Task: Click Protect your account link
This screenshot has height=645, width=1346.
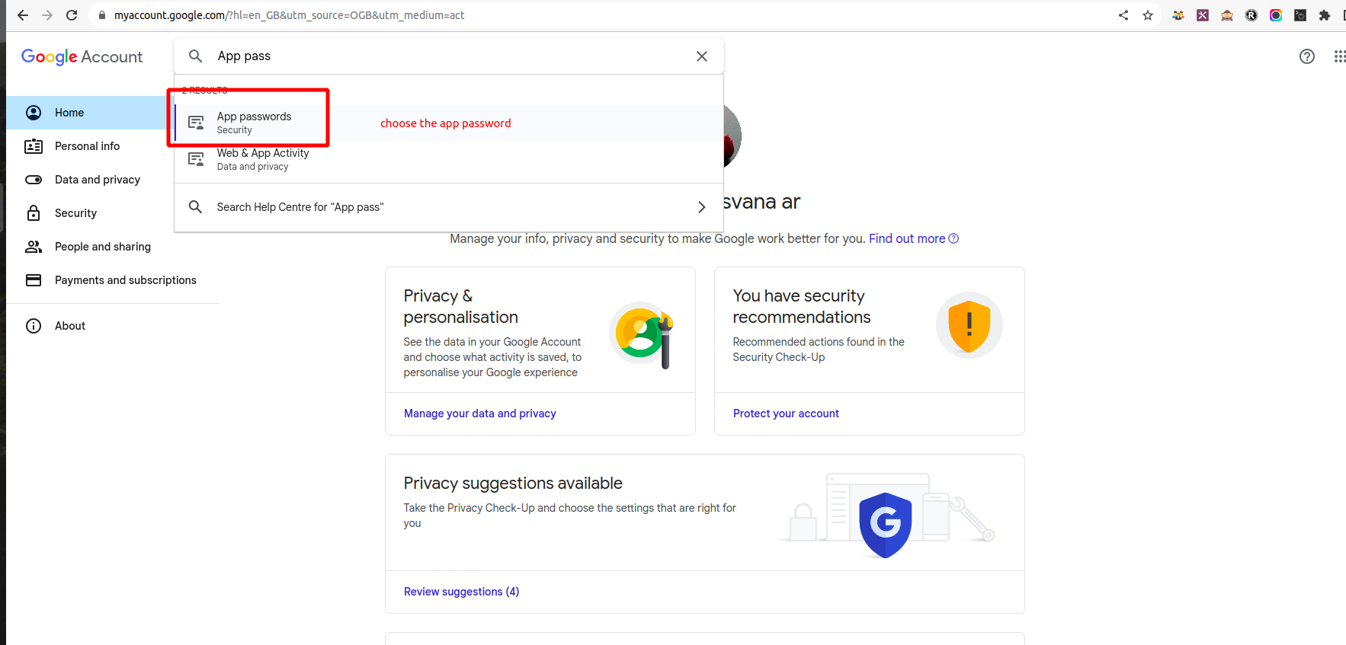Action: (786, 414)
